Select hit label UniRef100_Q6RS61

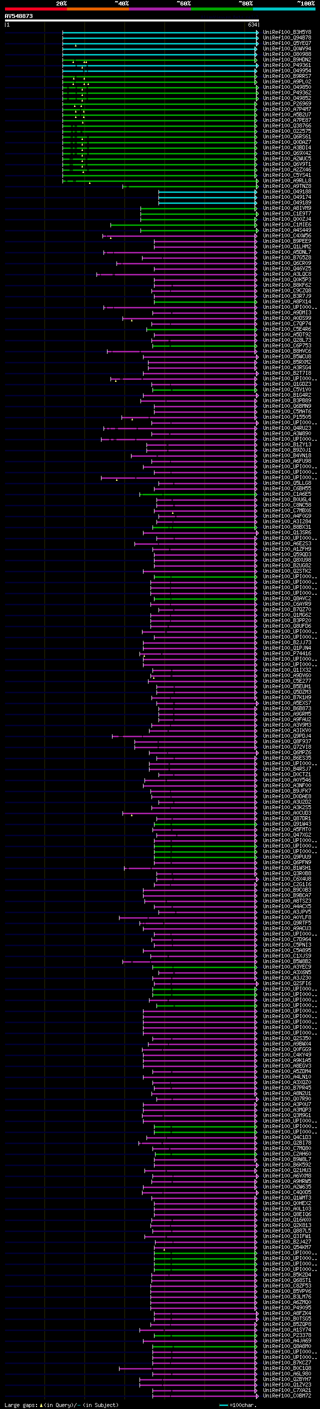coord(287,137)
